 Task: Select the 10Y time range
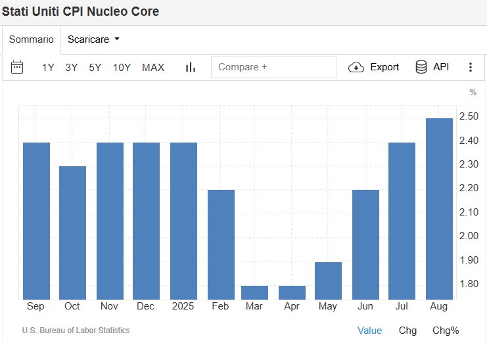tap(122, 68)
